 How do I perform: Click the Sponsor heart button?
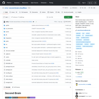tap(65, 8)
